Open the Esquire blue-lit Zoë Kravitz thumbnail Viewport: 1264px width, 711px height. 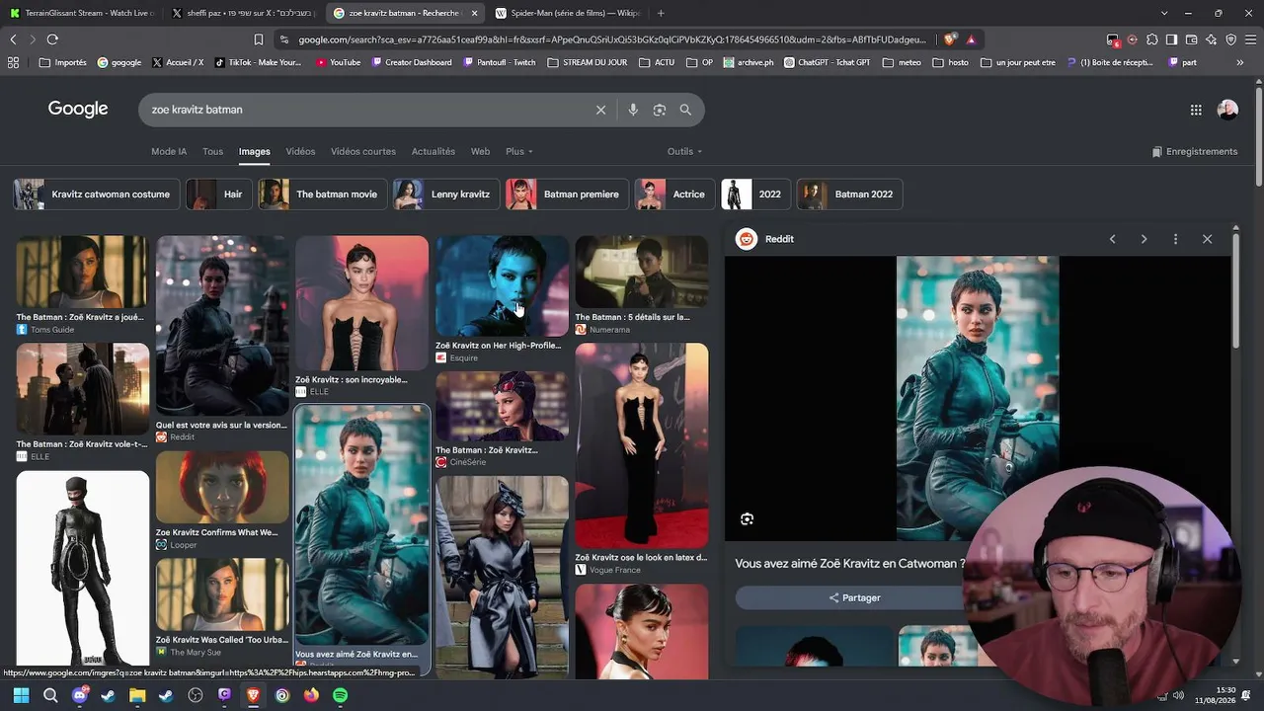point(503,286)
